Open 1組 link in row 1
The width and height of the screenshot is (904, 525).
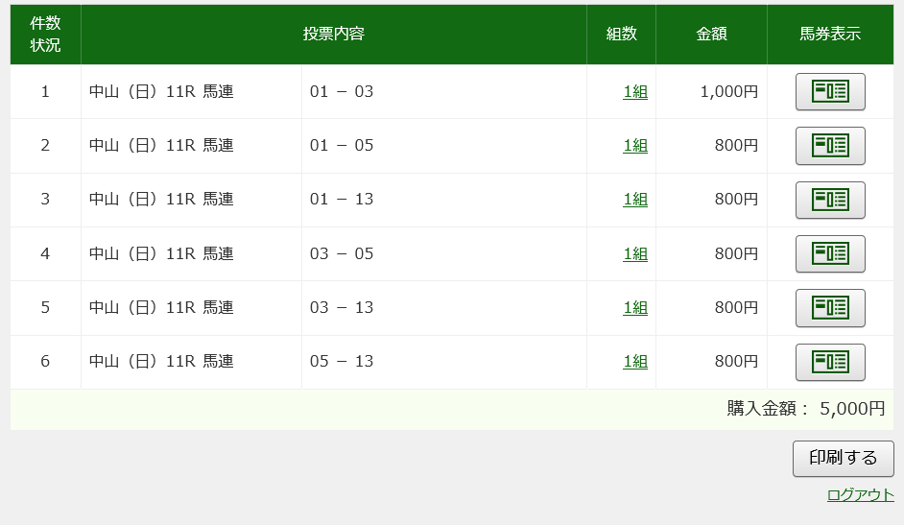(x=635, y=91)
